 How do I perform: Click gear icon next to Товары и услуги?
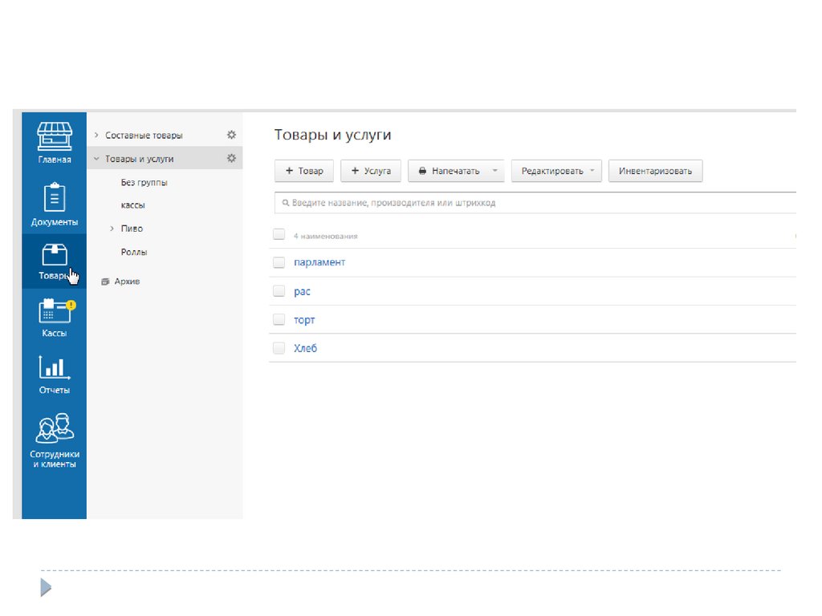click(x=231, y=158)
